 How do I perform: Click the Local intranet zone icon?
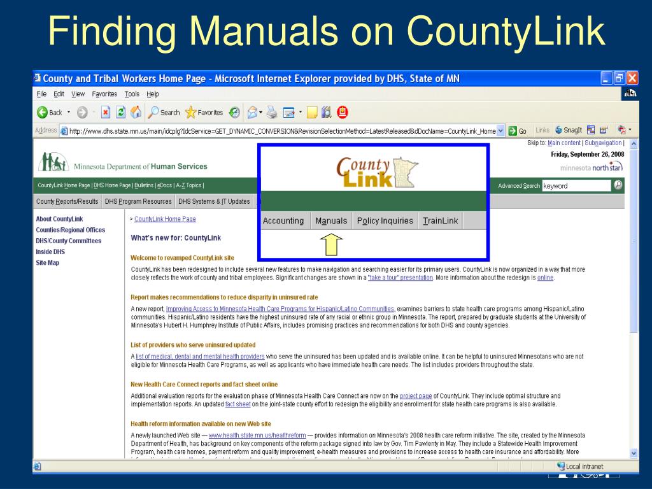561,466
